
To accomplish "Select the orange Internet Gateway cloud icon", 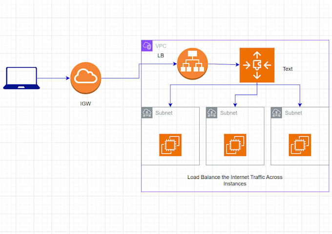I will 86,78.
